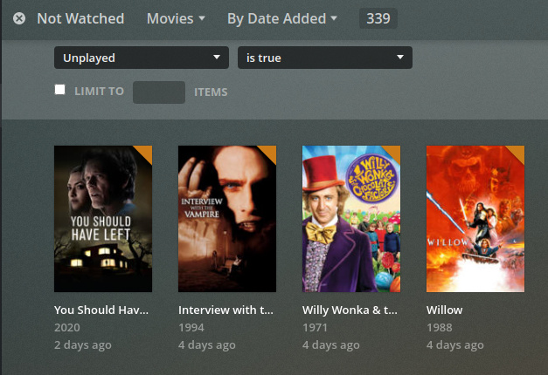Viewport: 548px width, 375px height.
Task: Click the Interview with t... title link
Action: (225, 310)
